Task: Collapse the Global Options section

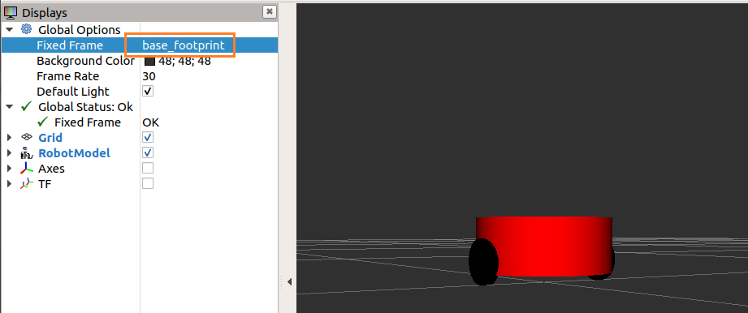Action: pyautogui.click(x=10, y=29)
